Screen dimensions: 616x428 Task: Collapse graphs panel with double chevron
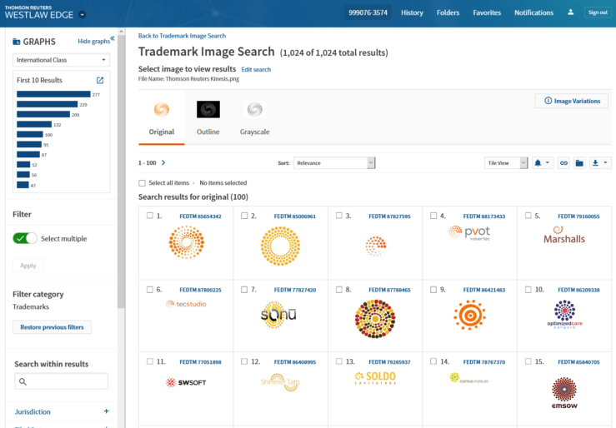click(113, 38)
